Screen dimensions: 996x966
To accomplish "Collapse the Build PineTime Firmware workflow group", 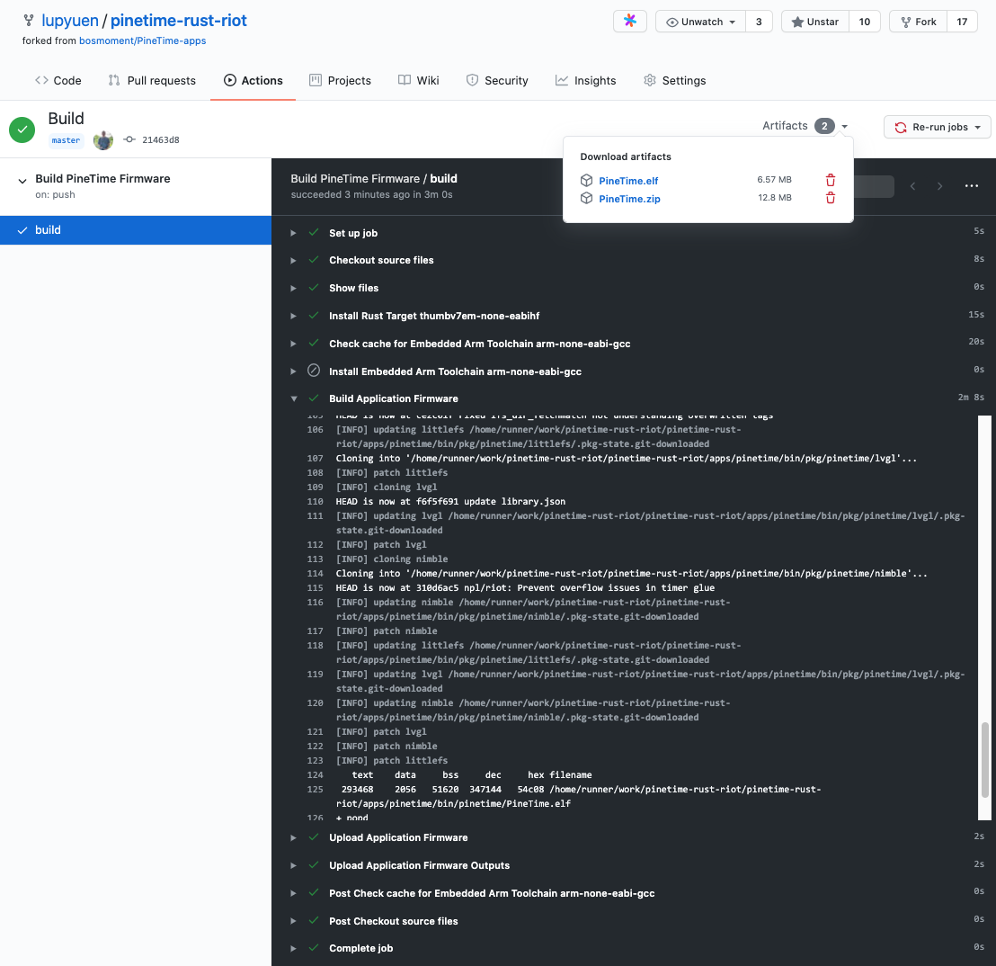I will 22,180.
